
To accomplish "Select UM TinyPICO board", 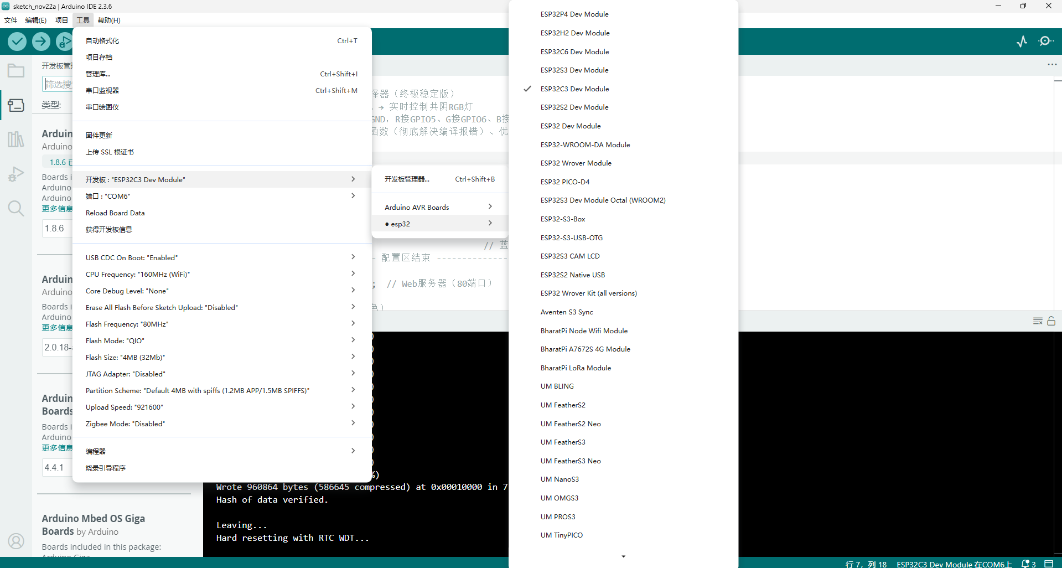I will tap(623, 535).
